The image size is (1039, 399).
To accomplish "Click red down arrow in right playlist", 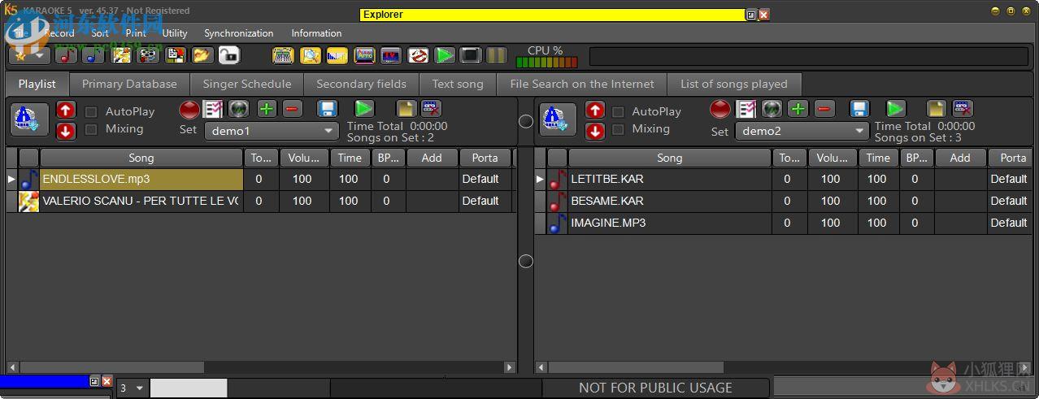I will [595, 131].
